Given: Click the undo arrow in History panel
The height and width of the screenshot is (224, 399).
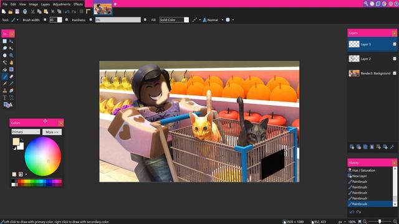Looking at the screenshot, I should 352,212.
